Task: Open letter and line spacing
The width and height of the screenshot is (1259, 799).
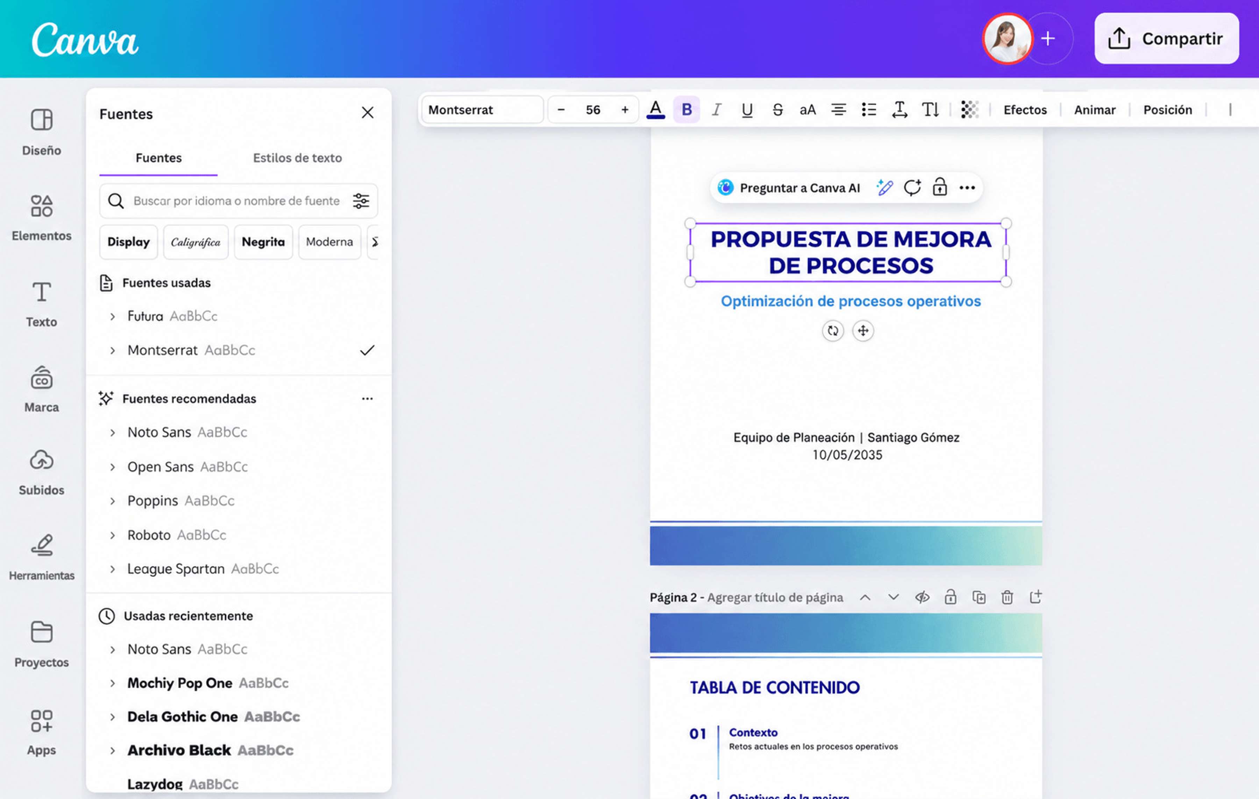Action: (900, 110)
